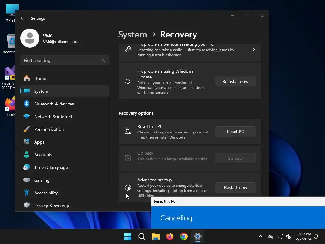
Task: Open Accessibility settings
Action: (x=64, y=193)
